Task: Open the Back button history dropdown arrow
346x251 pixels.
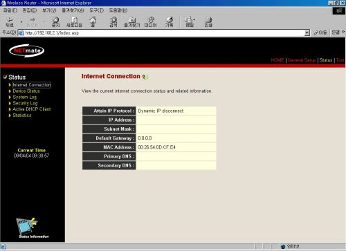Action: [x=21, y=22]
